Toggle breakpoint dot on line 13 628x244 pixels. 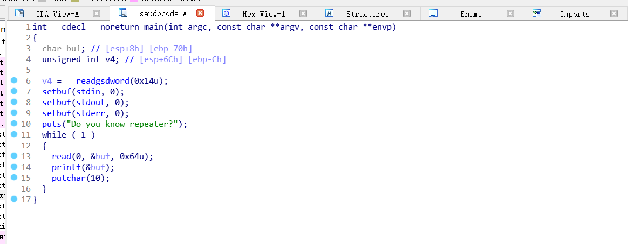click(x=15, y=156)
